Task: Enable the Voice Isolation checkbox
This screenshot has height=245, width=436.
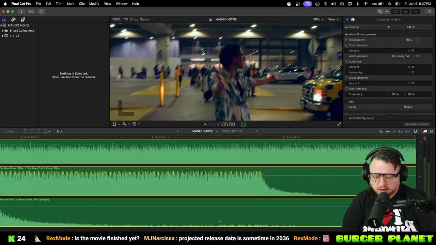Action: tap(347, 45)
